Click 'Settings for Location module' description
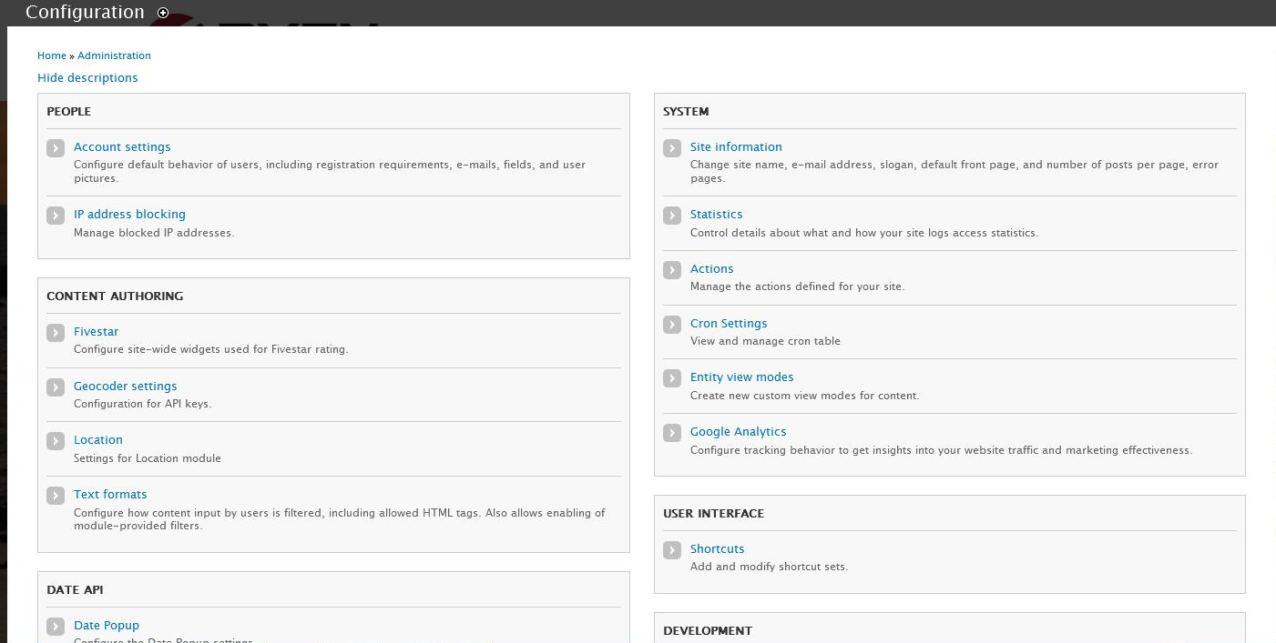 click(x=148, y=458)
